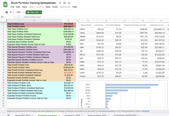Select Total Dividend Portfolio Cost cell
This screenshot has width=169, height=116.
34,83
